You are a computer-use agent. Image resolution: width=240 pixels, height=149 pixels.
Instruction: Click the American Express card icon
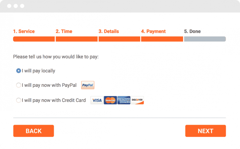pos(124,100)
